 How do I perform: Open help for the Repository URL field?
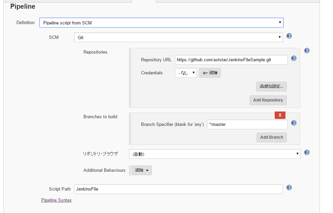294,58
